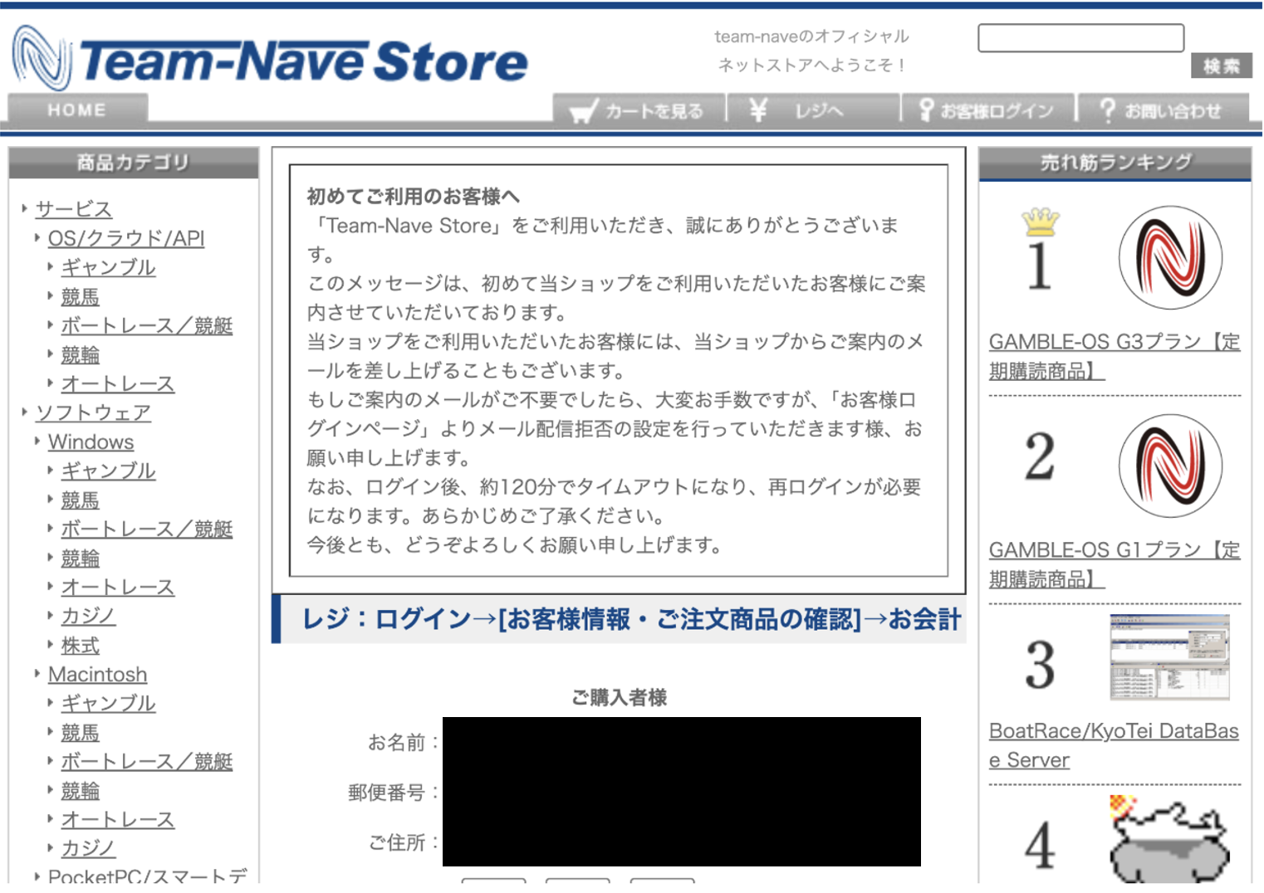The image size is (1264, 893).
Task: Select 競輪 under OS/クラウド/API
Action: [x=80, y=354]
